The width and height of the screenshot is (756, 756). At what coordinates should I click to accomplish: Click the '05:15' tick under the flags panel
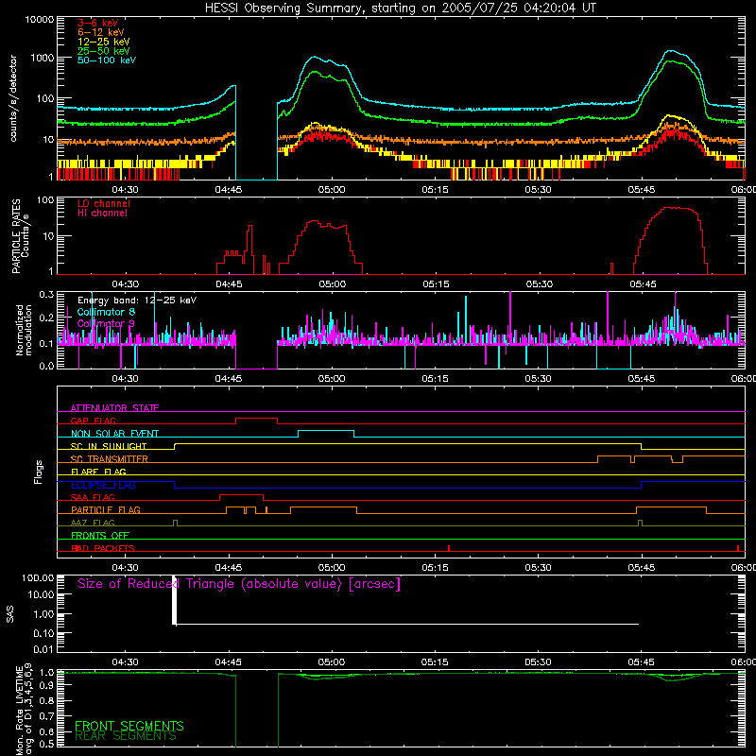click(435, 568)
